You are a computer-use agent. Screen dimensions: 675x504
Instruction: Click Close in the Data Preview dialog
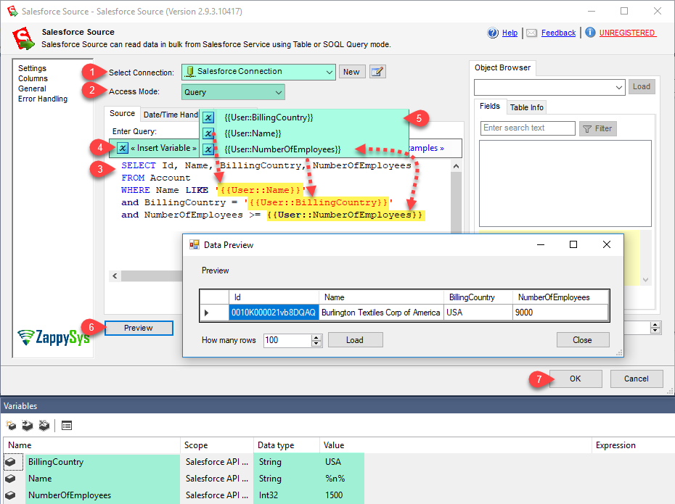pos(582,340)
